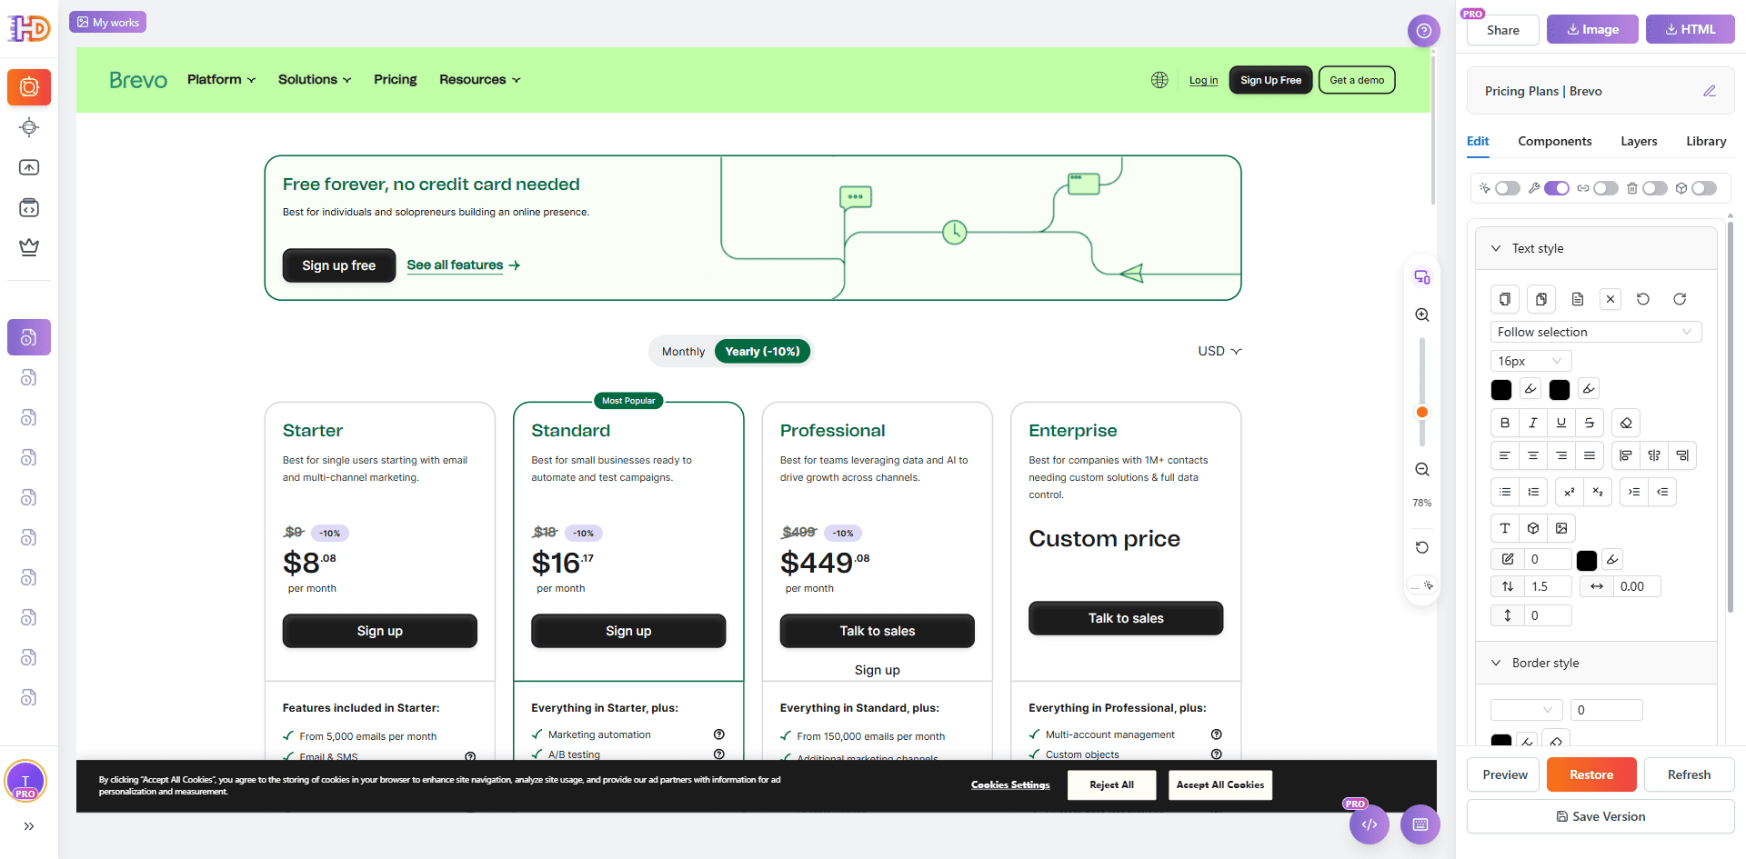The width and height of the screenshot is (1746, 859).
Task: Click the Save Version button
Action: coord(1600,816)
